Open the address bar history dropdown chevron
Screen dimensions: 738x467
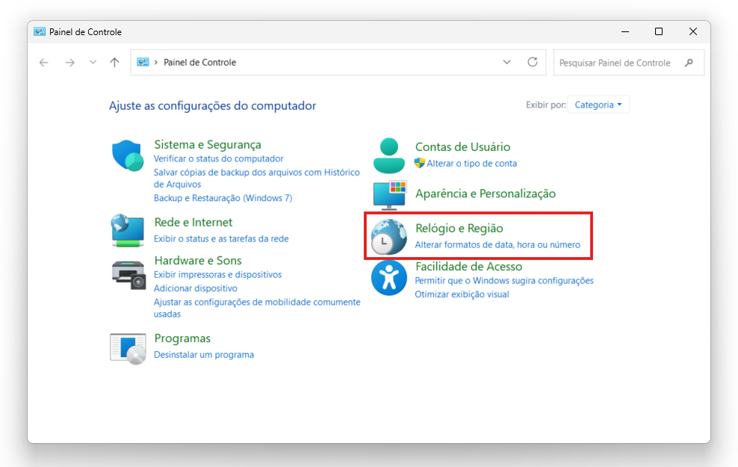pos(507,63)
